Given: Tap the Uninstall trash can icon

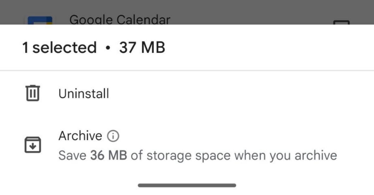Looking at the screenshot, I should (x=32, y=93).
